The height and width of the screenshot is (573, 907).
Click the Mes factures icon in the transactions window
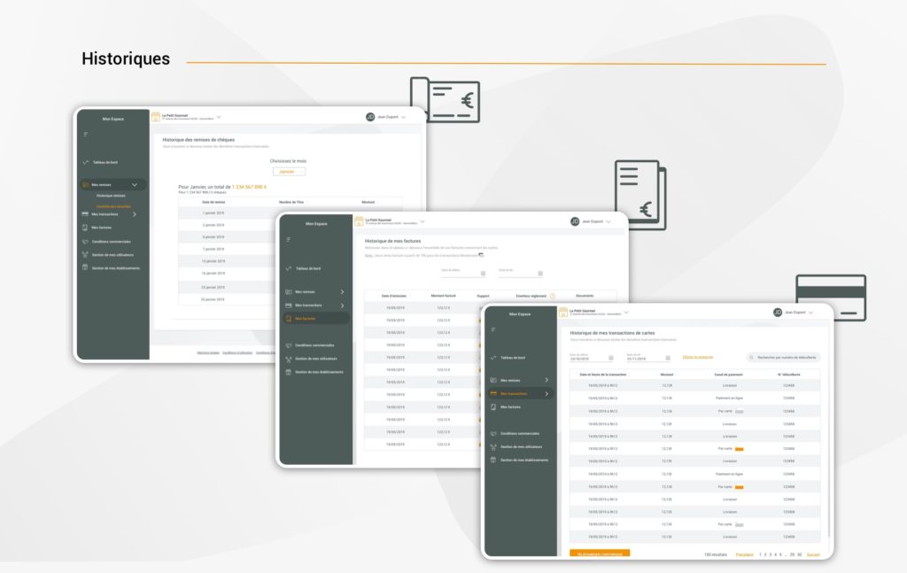493,407
